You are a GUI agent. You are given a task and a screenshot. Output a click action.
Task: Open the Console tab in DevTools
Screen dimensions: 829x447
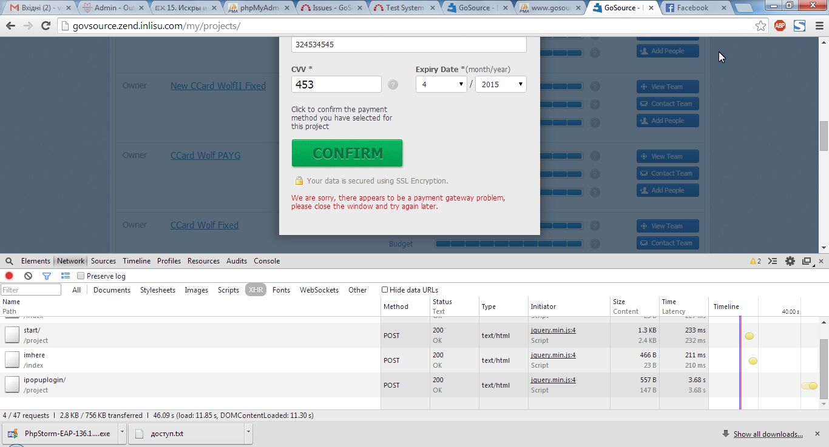(x=266, y=261)
